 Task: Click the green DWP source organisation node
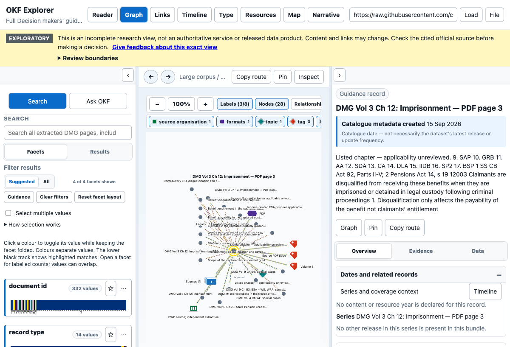(x=193, y=308)
